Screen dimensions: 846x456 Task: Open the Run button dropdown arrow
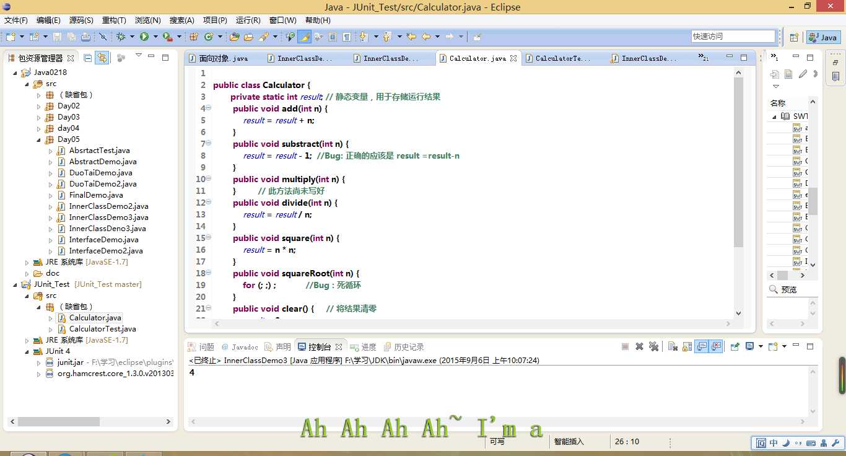pos(155,37)
